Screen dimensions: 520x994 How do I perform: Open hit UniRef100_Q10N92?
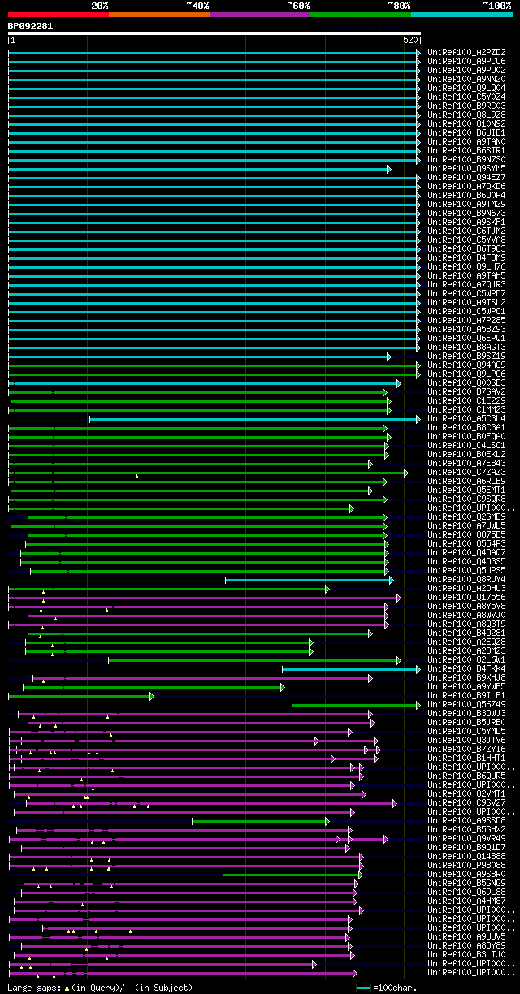coord(466,124)
